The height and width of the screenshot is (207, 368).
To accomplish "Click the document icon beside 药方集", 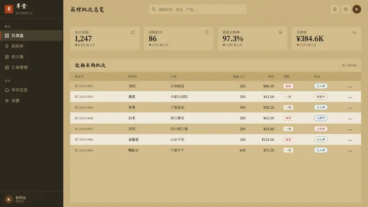I will [x=7, y=57].
